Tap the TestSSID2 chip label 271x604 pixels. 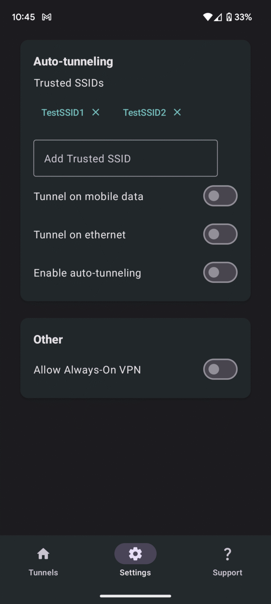[144, 112]
